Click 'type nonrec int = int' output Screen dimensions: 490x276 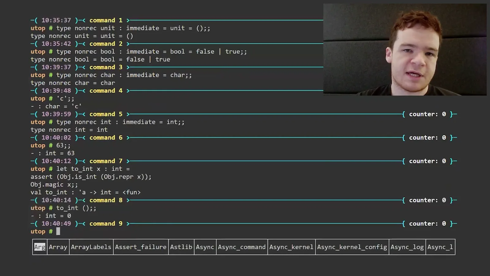pos(69,130)
